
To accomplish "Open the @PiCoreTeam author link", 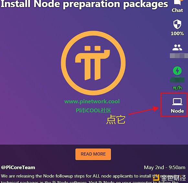I will pos(18,168).
